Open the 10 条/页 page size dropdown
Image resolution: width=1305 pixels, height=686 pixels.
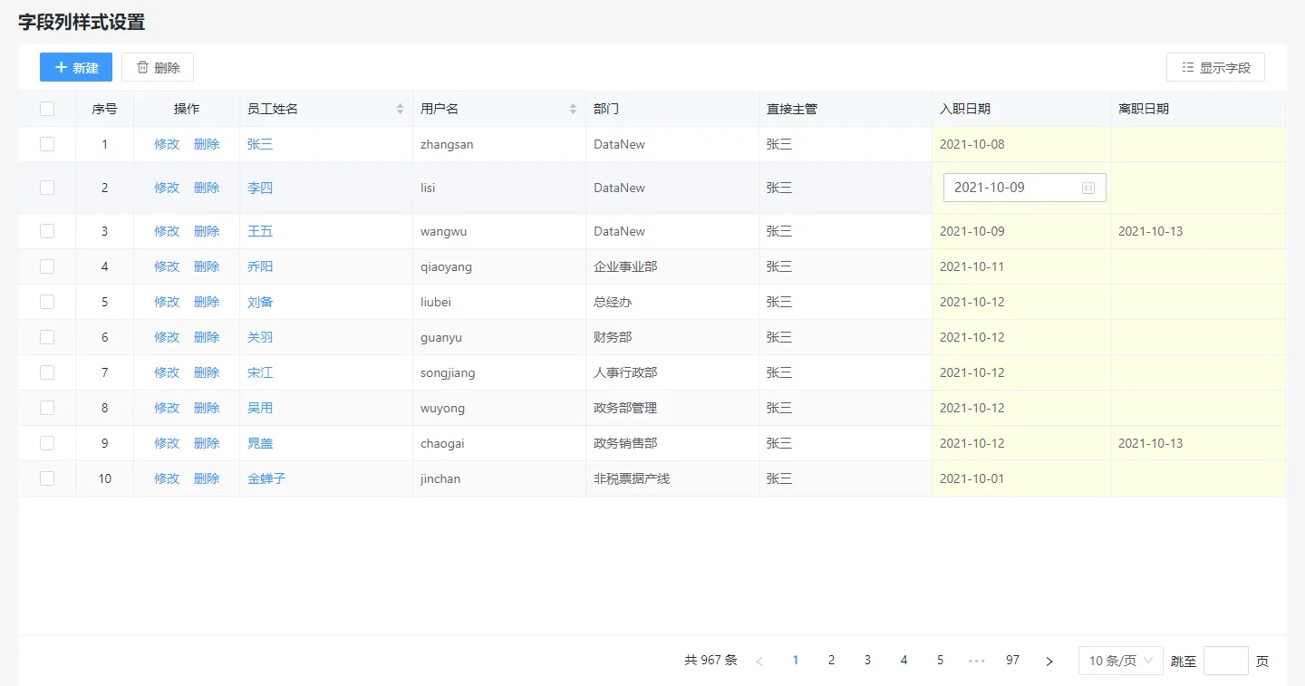(x=1120, y=661)
